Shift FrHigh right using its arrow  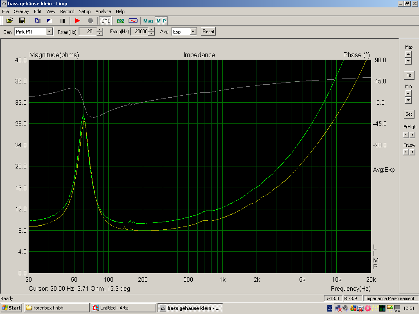coord(412,135)
